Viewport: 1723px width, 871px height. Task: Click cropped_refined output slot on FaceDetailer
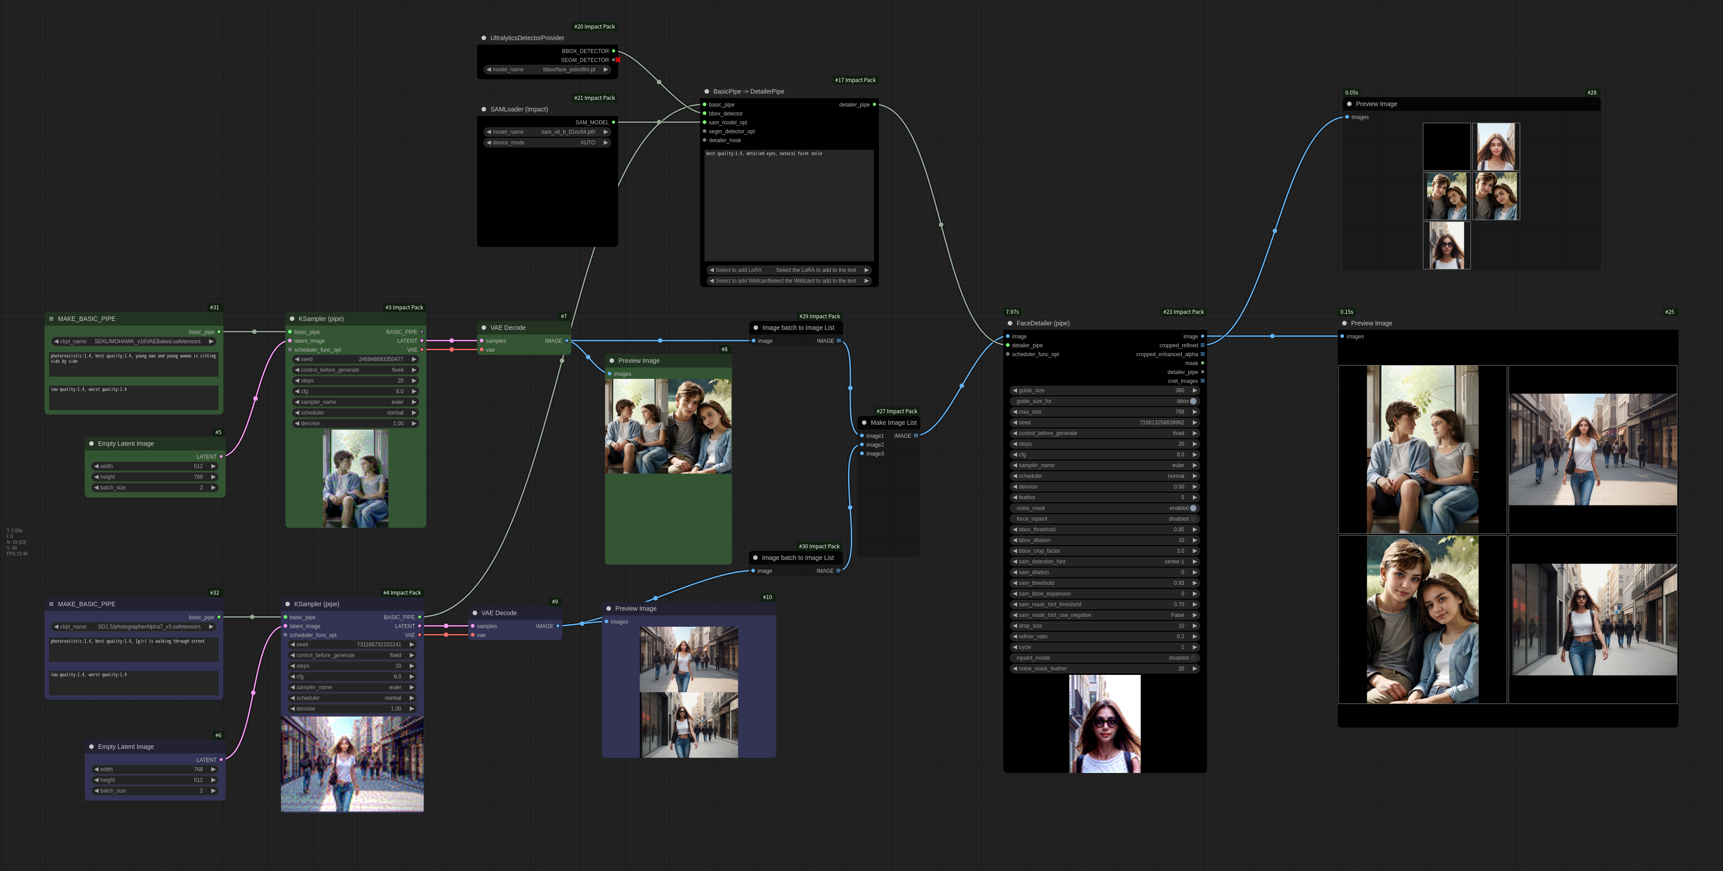point(1202,345)
